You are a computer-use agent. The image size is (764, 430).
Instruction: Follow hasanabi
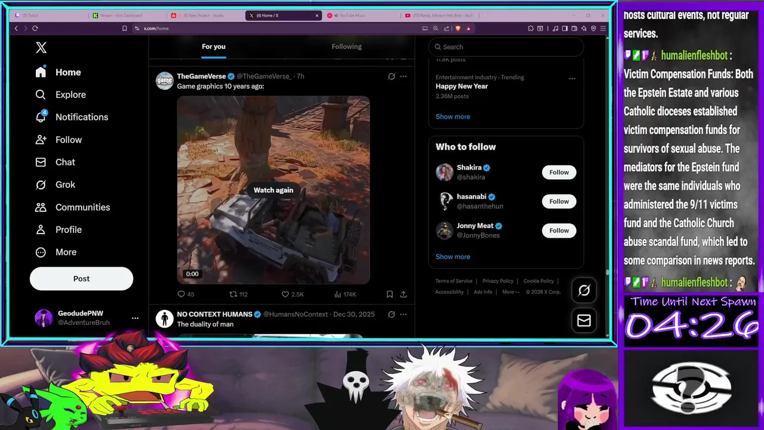tap(559, 201)
